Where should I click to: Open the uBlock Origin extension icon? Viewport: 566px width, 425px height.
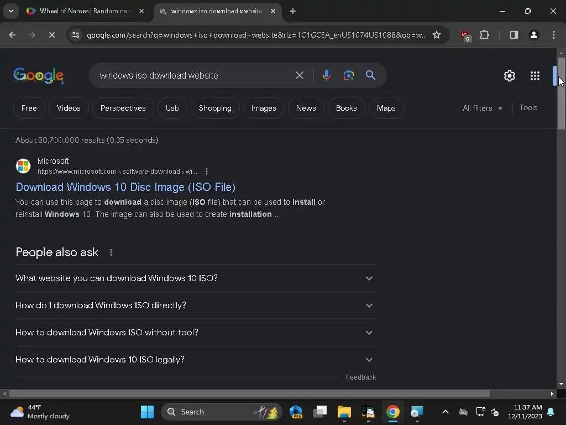point(465,35)
